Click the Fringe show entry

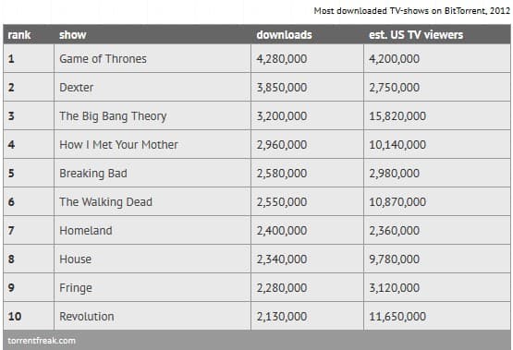[x=76, y=288]
